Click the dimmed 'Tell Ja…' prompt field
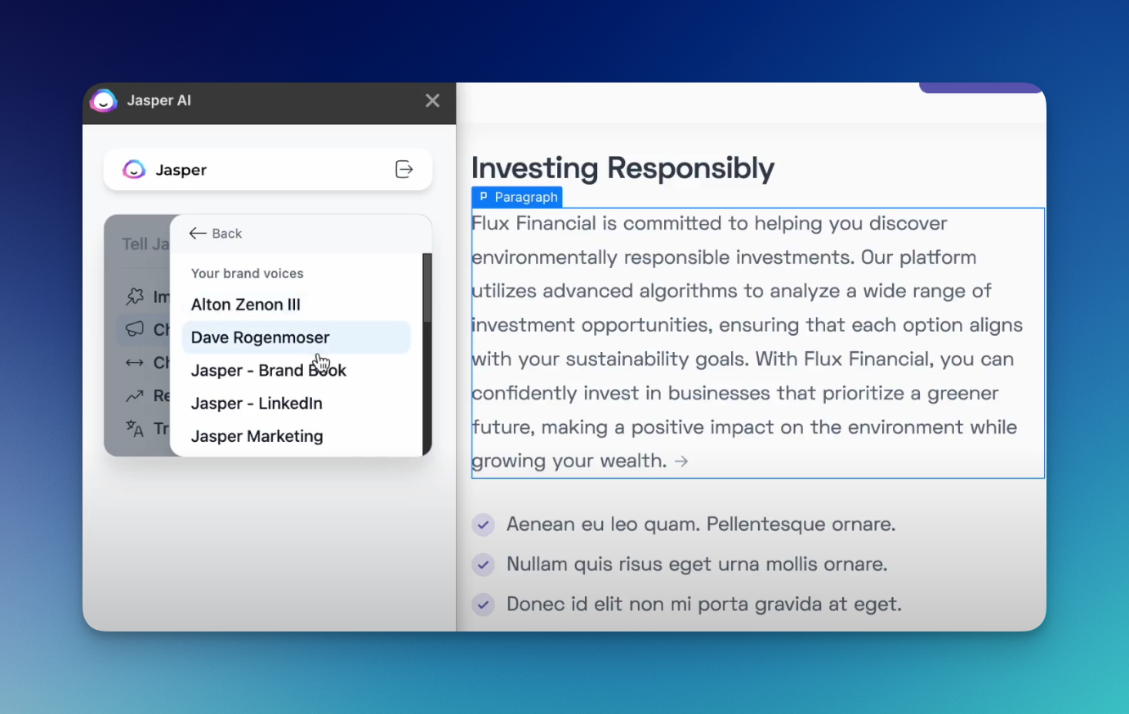This screenshot has width=1129, height=714. (x=145, y=244)
